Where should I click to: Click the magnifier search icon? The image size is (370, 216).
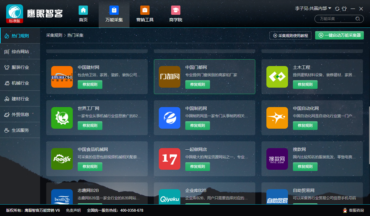coord(358,19)
